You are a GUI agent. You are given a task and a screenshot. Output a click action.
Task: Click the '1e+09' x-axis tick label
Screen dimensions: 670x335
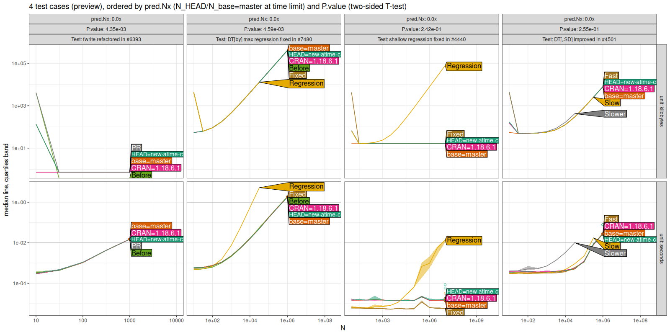(476, 321)
